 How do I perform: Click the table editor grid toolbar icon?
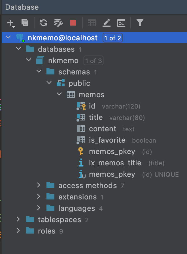coord(92,23)
